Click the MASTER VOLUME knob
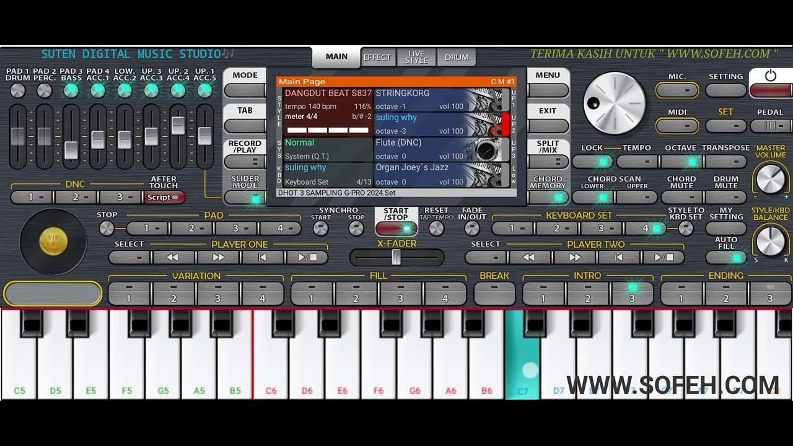The image size is (793, 446). [x=771, y=179]
